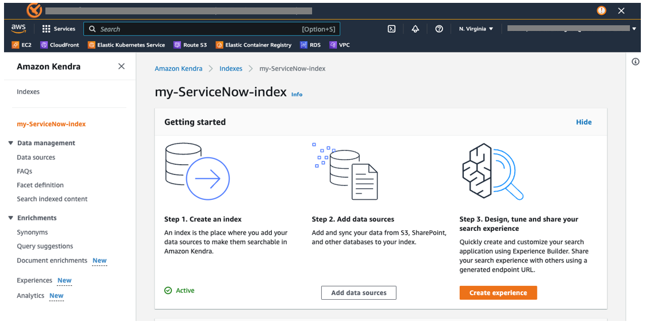Click the Add data sources illustration
646x329 pixels.
point(345,171)
